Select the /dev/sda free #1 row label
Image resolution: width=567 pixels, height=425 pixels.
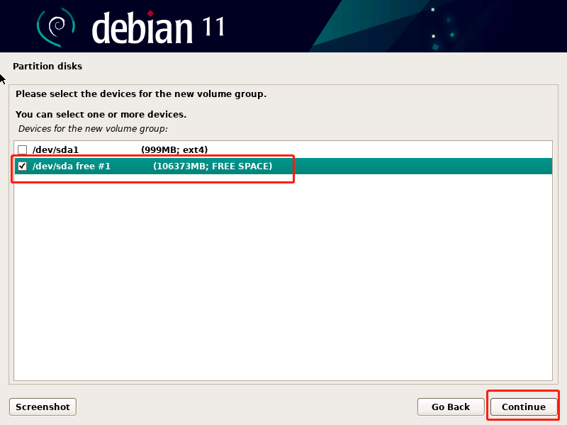[x=72, y=166]
